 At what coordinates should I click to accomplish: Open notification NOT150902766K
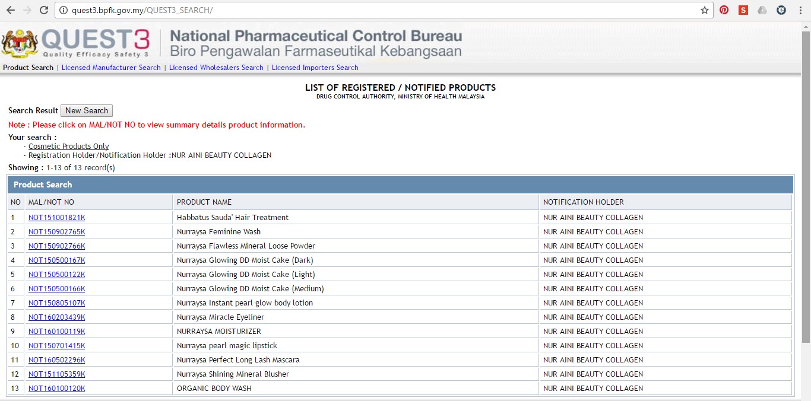coord(56,246)
